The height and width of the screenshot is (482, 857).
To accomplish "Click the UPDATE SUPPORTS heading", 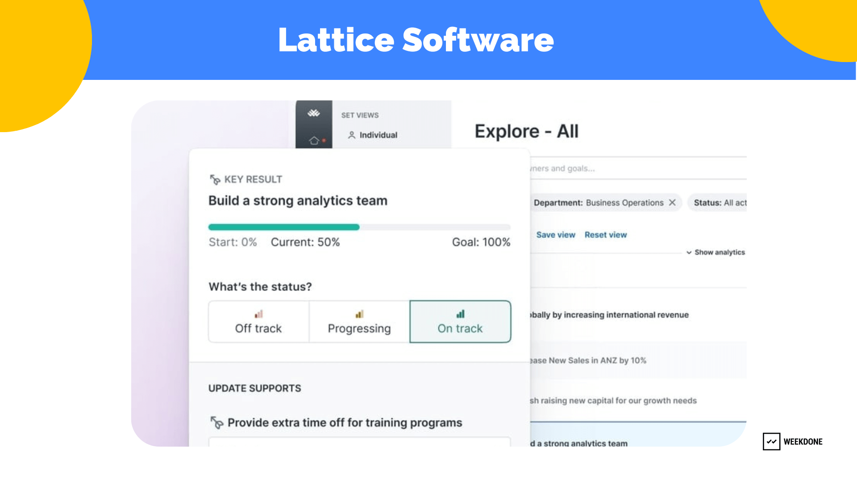I will pos(254,388).
